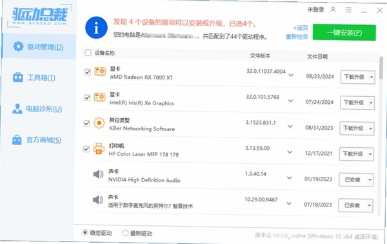Open the user account icon

tap(333, 10)
